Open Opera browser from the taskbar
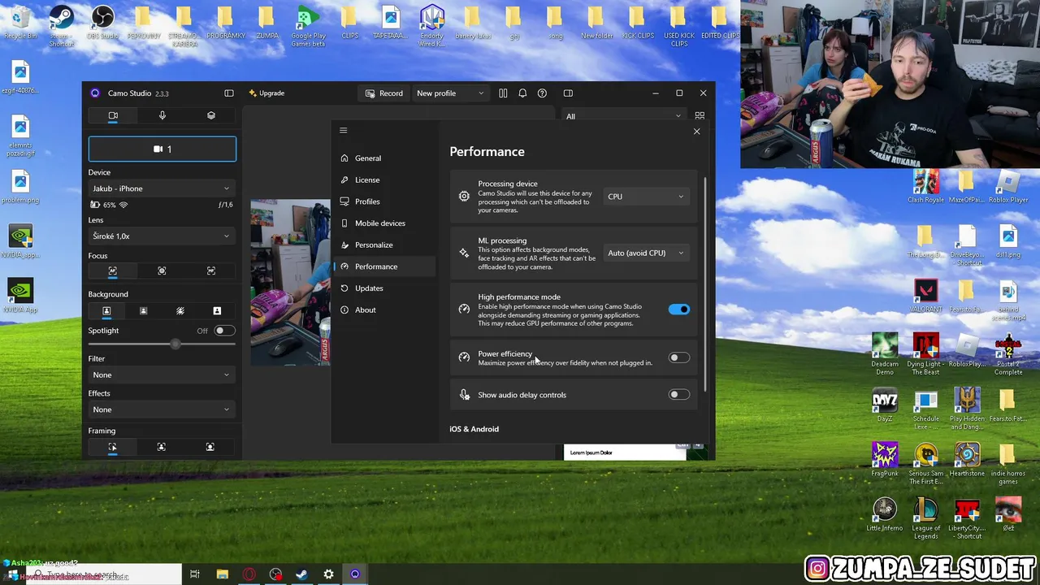 249,574
